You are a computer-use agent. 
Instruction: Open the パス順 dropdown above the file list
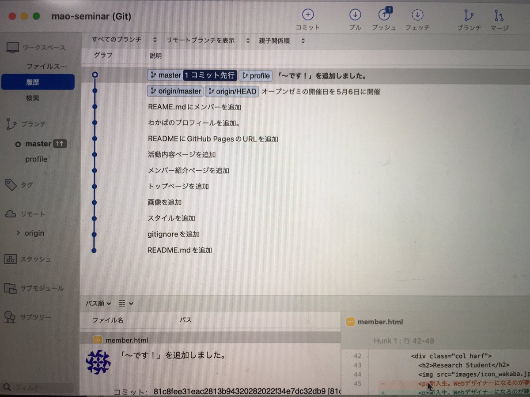(97, 303)
